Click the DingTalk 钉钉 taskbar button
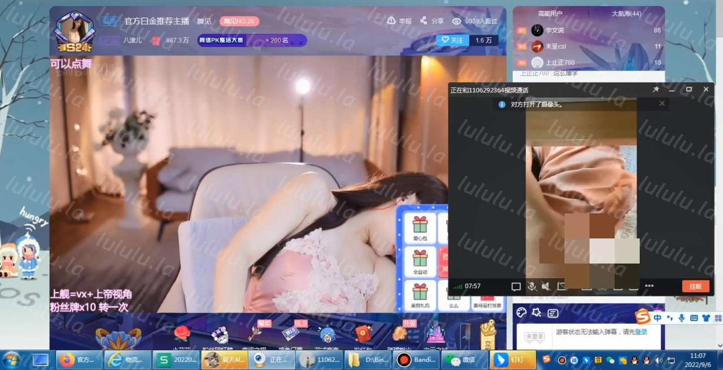This screenshot has width=723, height=370. 508,359
